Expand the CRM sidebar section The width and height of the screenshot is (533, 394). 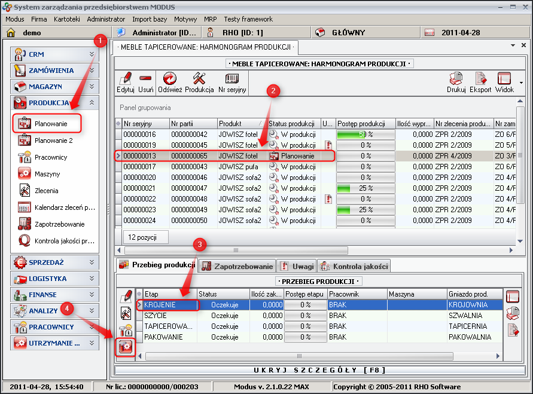54,54
